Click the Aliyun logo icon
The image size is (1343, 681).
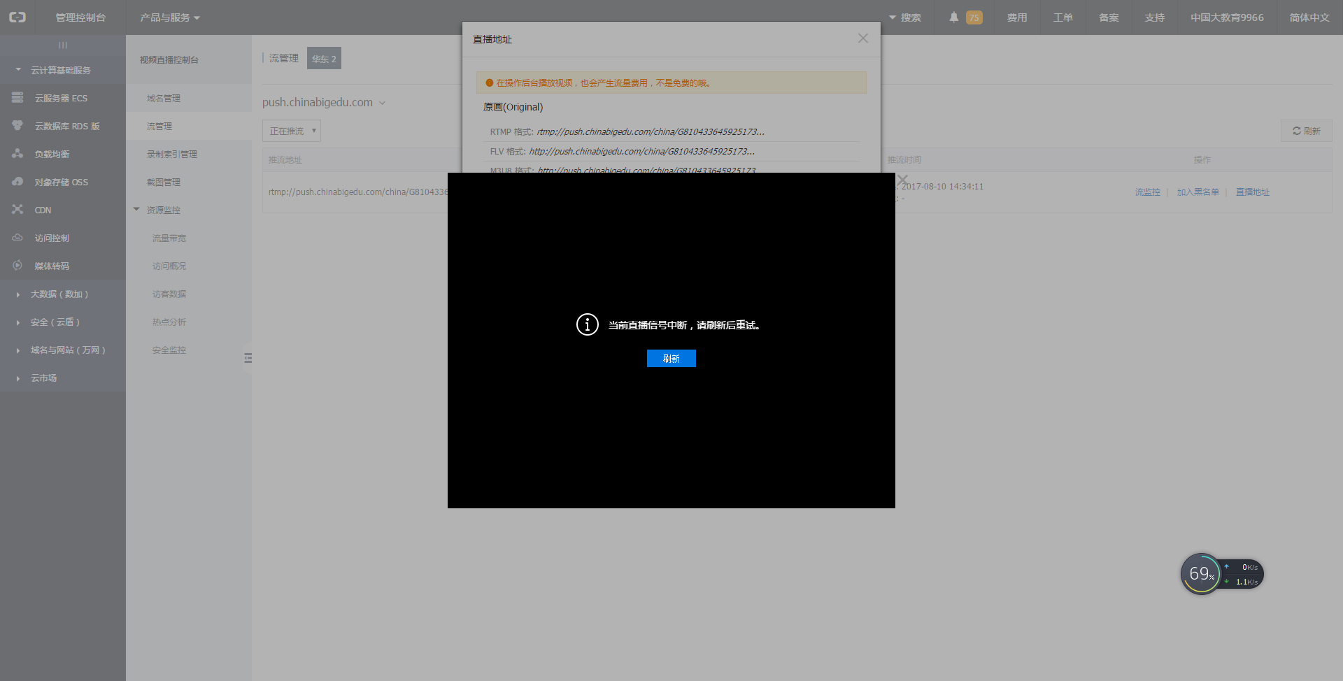pyautogui.click(x=17, y=17)
